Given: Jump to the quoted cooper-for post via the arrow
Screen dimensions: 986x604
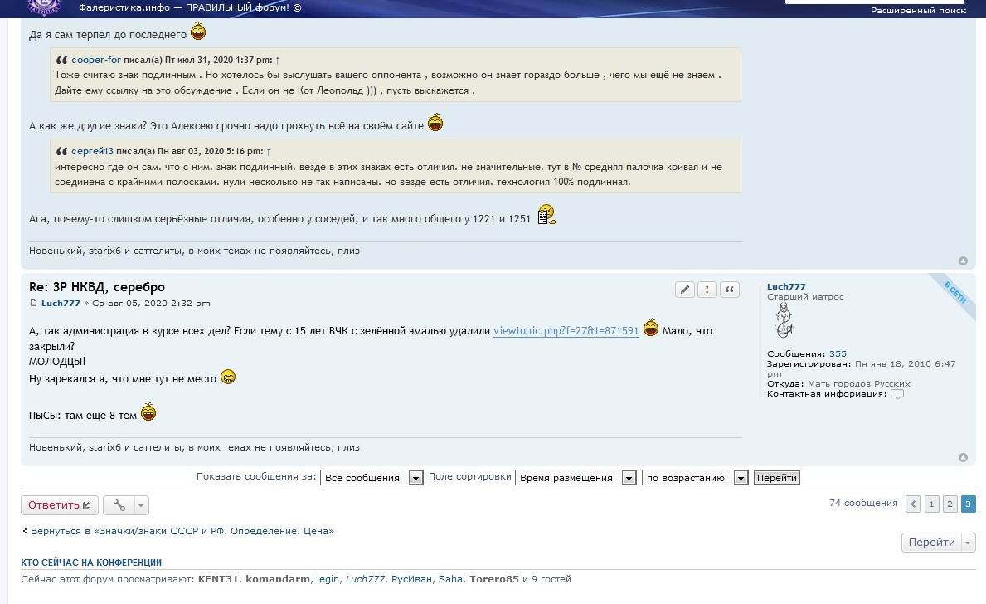Looking at the screenshot, I should click(x=277, y=60).
